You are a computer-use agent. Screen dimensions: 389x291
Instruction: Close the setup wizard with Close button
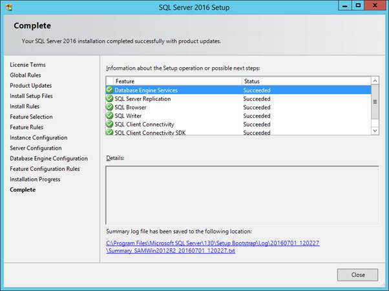click(357, 275)
